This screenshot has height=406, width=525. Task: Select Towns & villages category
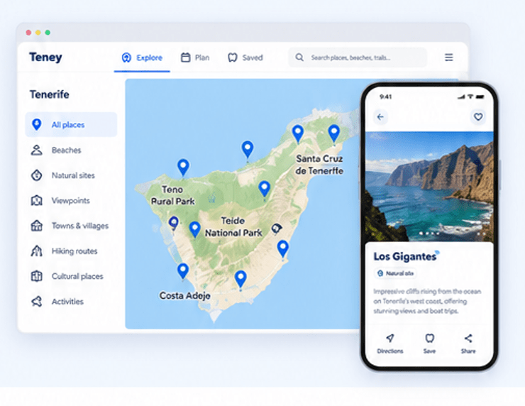click(x=71, y=226)
